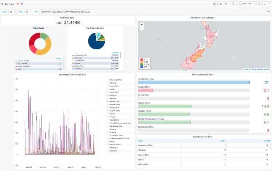Expand the Item selection dropdown
Image resolution: width=272 pixels, height=171 pixels.
[x=66, y=12]
